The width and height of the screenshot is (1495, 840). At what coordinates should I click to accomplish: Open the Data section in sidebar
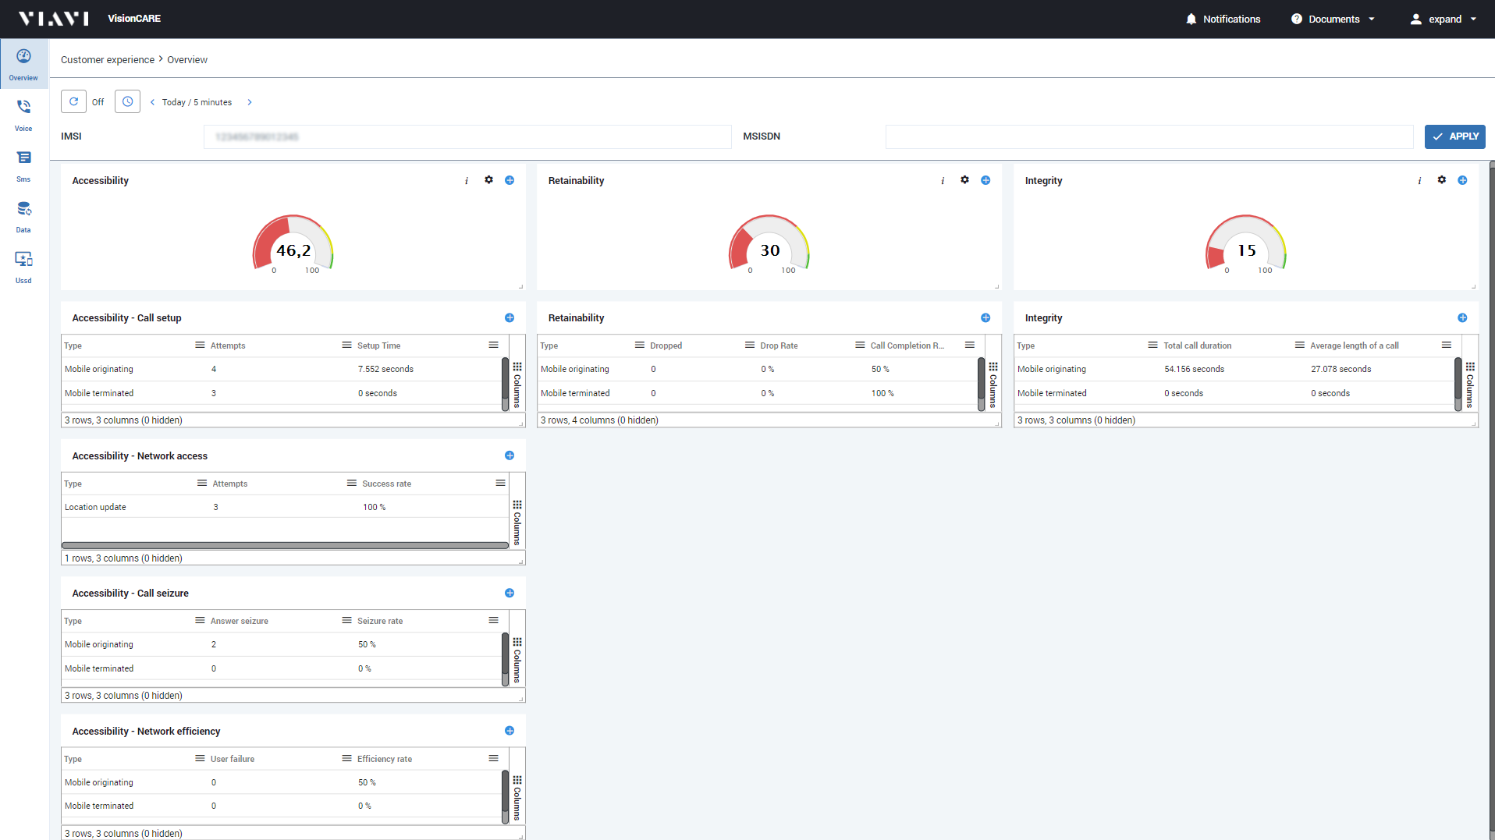[23, 215]
